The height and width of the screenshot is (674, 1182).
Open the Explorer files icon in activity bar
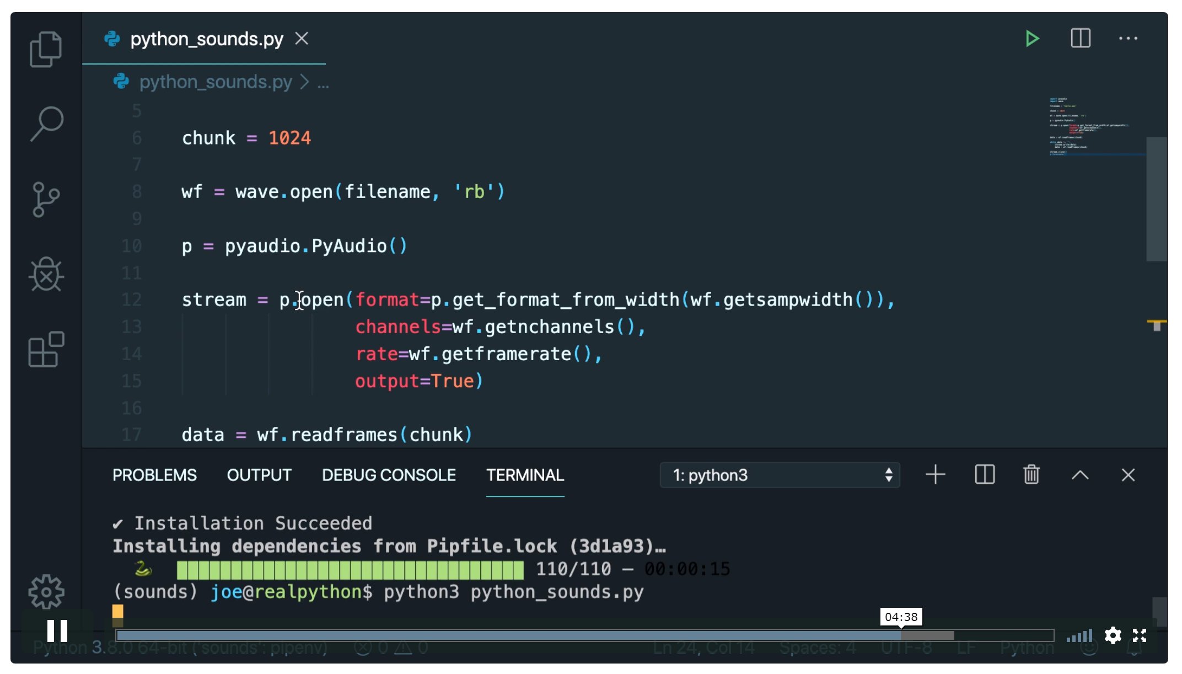(46, 50)
